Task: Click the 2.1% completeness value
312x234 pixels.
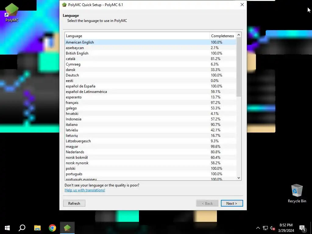Action: (215, 48)
